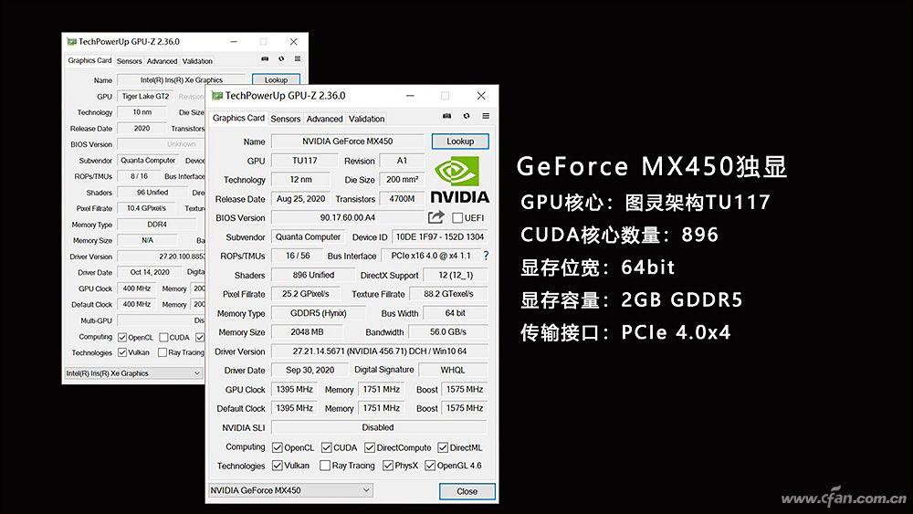Viewport: 913px width, 514px height.
Task: Click the Intel Iris Xe Graphics name field
Action: (x=182, y=80)
